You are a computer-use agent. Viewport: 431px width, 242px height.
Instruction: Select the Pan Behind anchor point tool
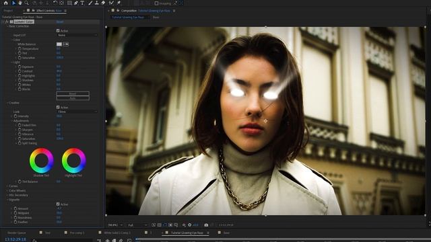(x=61, y=3)
